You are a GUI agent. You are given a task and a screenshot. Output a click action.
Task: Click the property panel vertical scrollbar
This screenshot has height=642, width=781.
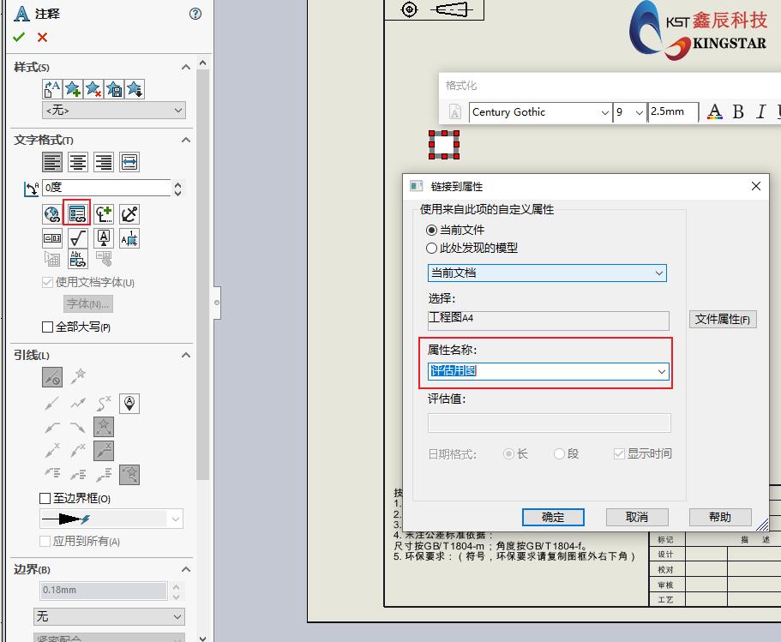tap(202, 274)
